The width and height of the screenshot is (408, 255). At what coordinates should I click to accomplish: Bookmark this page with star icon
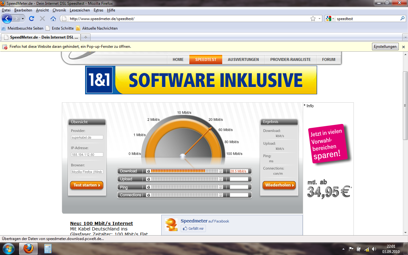313,19
